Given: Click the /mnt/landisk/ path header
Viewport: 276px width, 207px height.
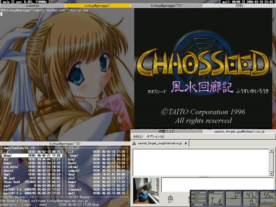Looking at the screenshot, I should [19, 148].
